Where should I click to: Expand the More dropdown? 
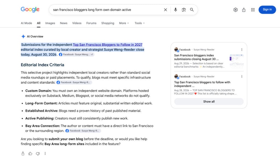tap(124, 23)
